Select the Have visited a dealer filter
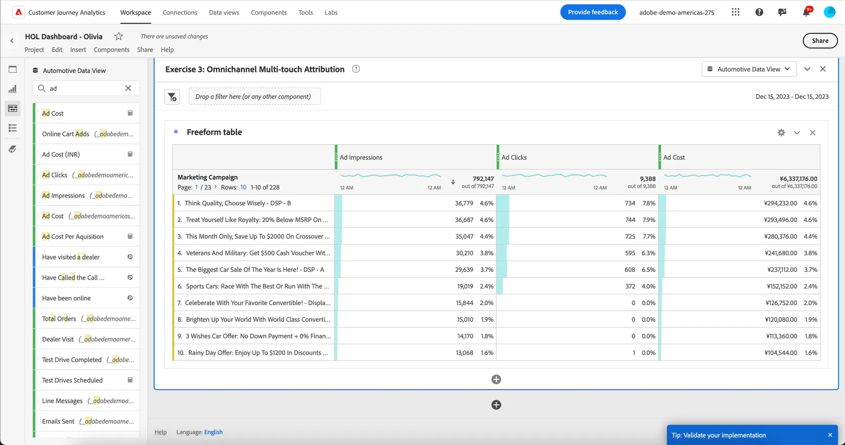 pos(87,257)
